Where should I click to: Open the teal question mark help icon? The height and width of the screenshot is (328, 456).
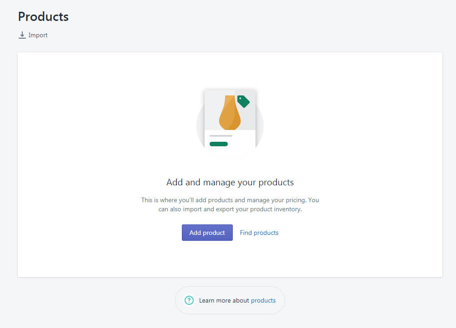(x=189, y=300)
